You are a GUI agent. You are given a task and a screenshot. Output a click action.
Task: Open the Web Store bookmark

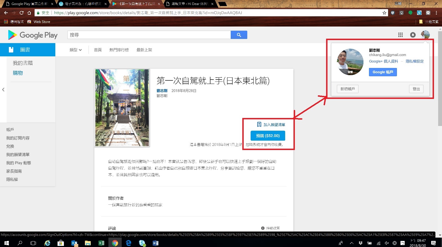tap(39, 22)
